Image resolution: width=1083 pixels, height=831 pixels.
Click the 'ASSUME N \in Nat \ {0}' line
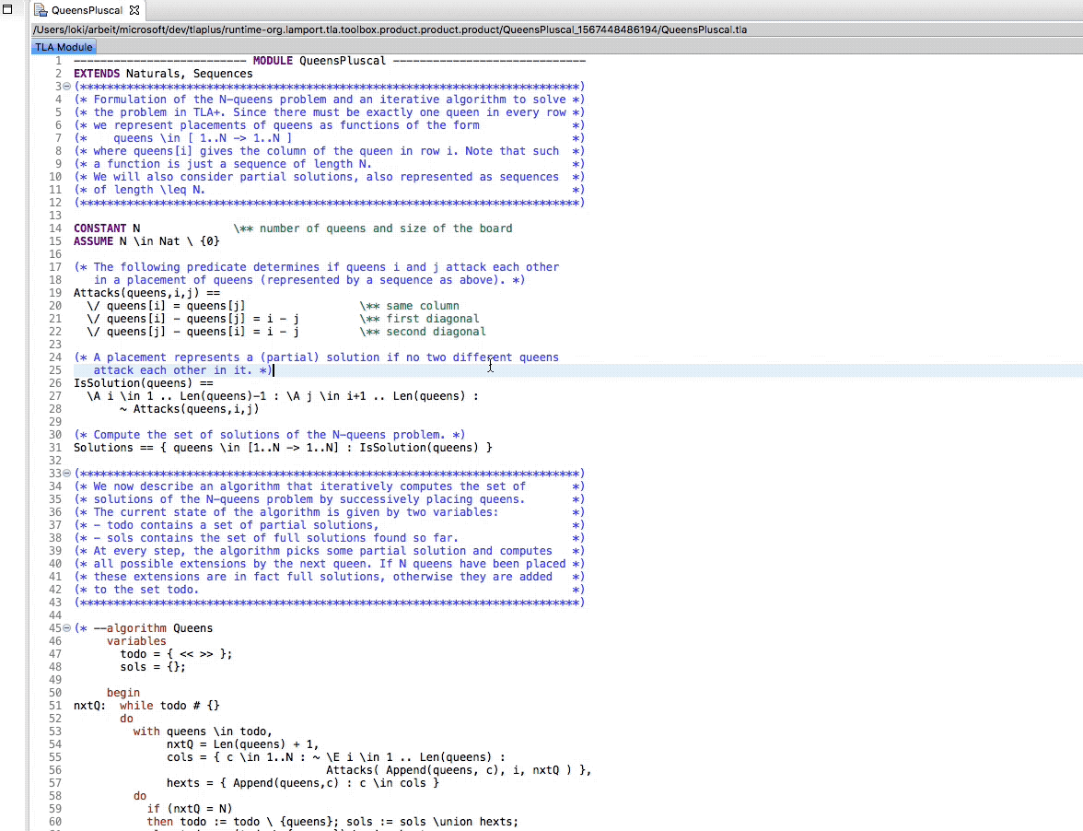pos(146,241)
